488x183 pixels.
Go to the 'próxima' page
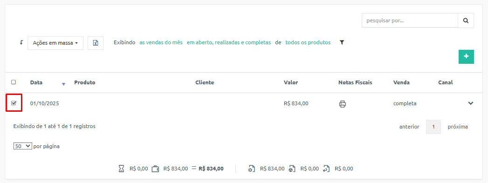458,127
